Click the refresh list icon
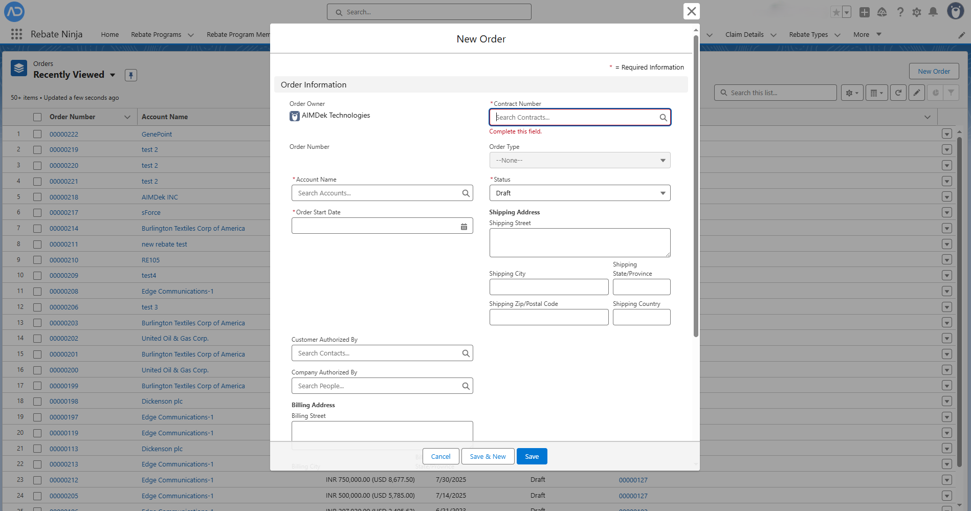 898,93
